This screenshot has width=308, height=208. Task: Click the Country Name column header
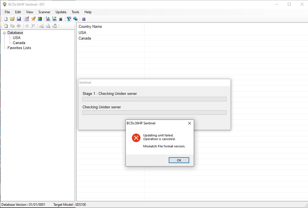coord(111,26)
